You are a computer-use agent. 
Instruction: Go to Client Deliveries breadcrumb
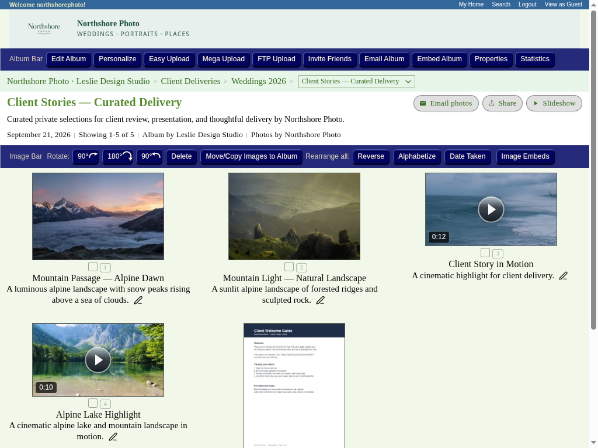[x=191, y=81]
